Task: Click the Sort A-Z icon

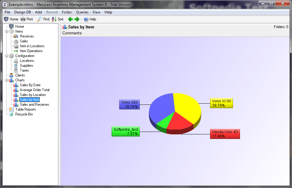Action: tap(54, 19)
